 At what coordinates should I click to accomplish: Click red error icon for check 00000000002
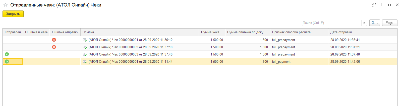tap(54, 47)
